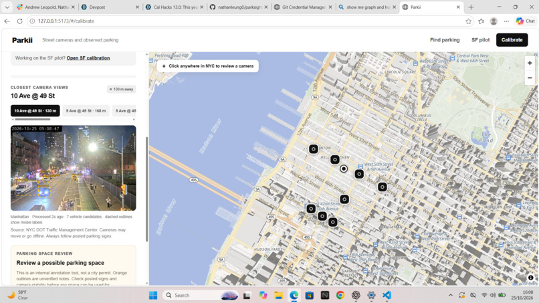Zoom in on the map
Screen dimensions: 539x303
pyautogui.click(x=530, y=63)
